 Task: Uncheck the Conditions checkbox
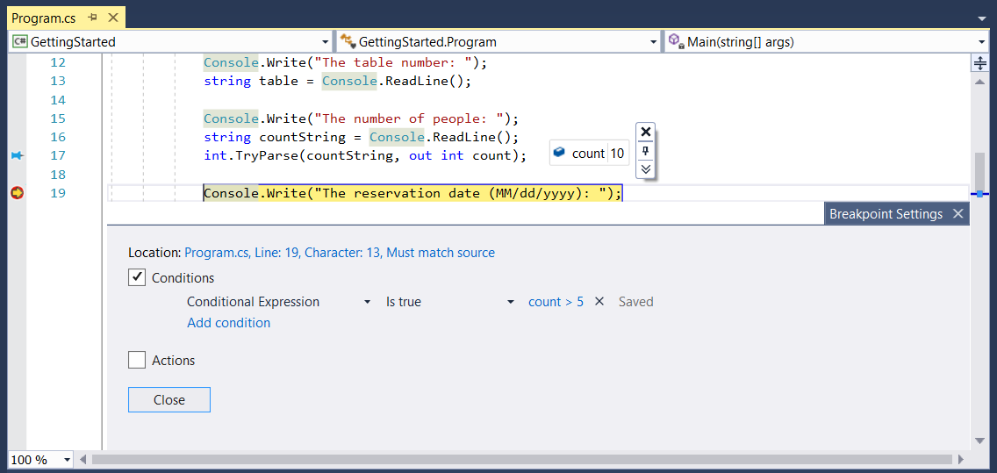tap(137, 278)
